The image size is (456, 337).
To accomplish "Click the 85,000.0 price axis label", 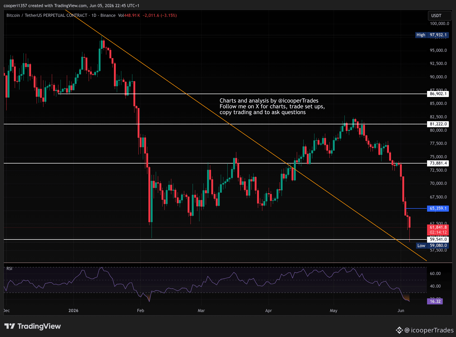I will 438,104.
